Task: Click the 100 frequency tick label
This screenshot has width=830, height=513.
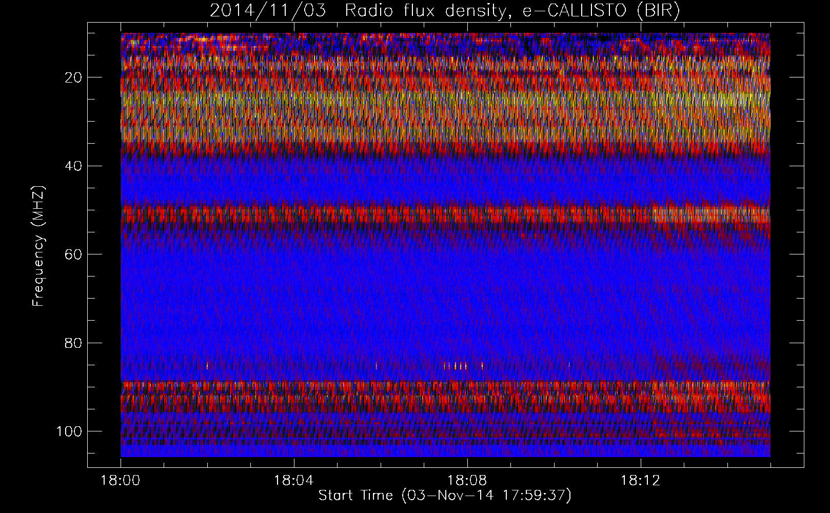Action: pos(68,431)
